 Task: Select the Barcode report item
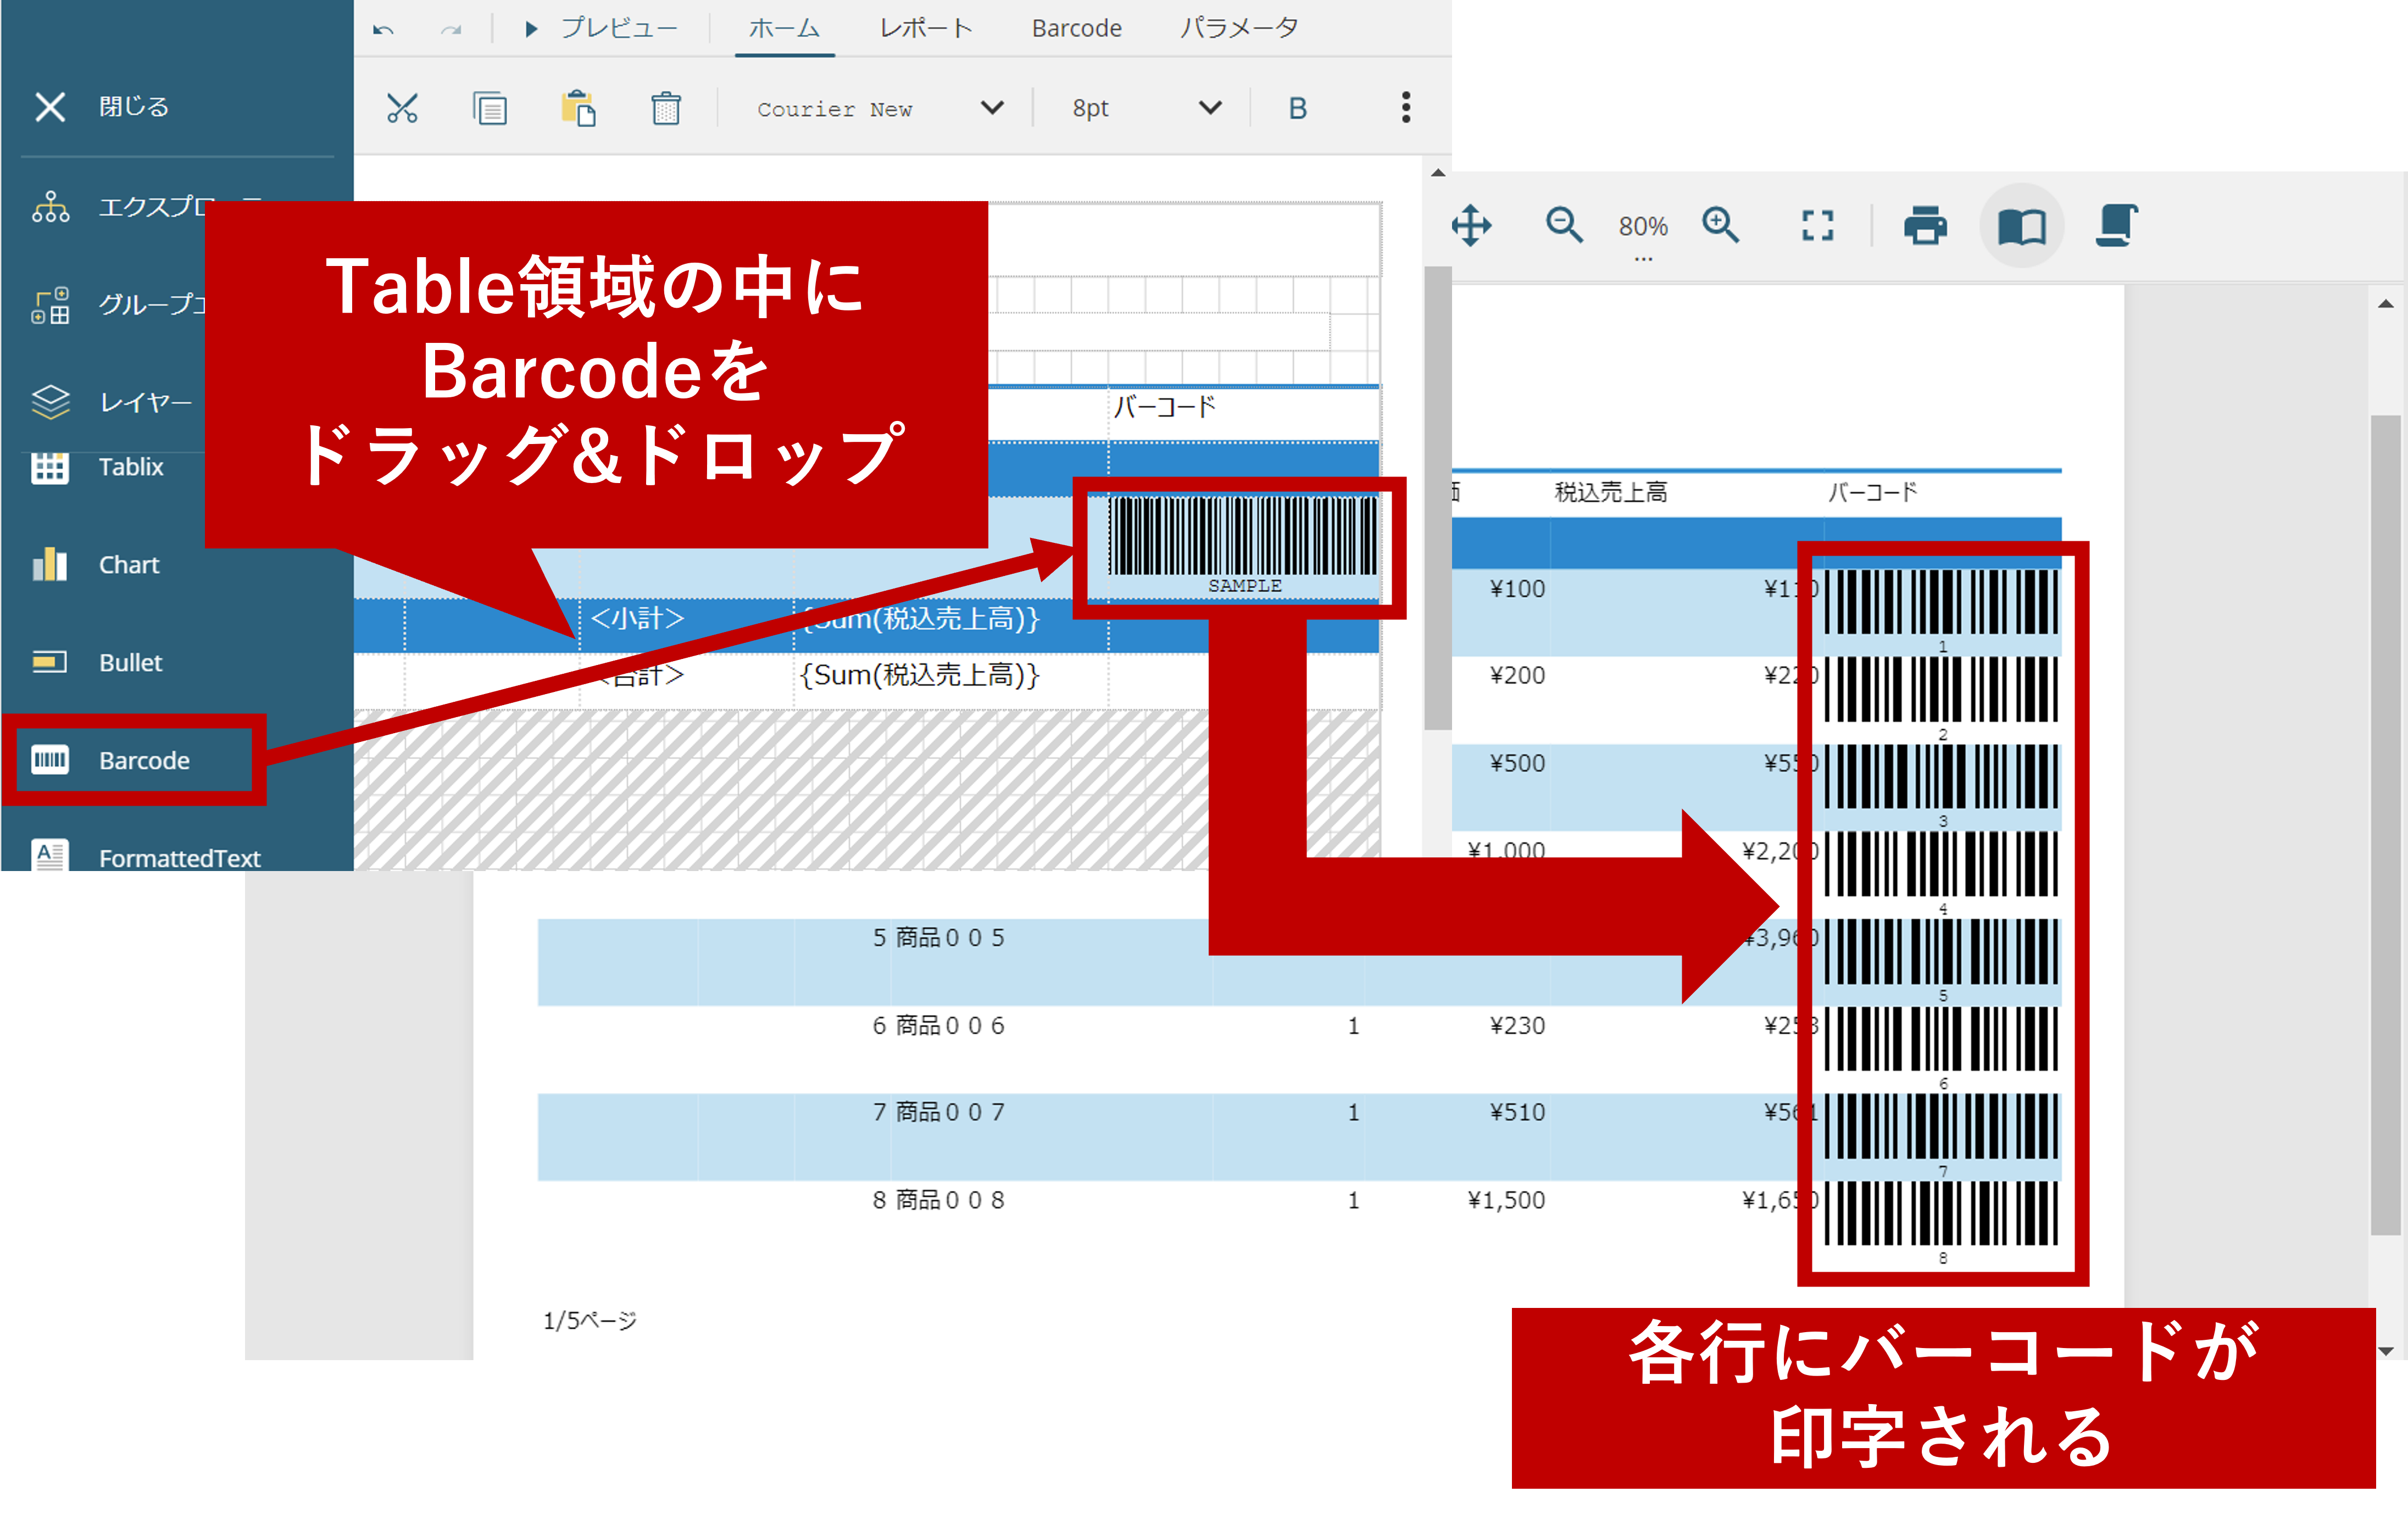[143, 760]
